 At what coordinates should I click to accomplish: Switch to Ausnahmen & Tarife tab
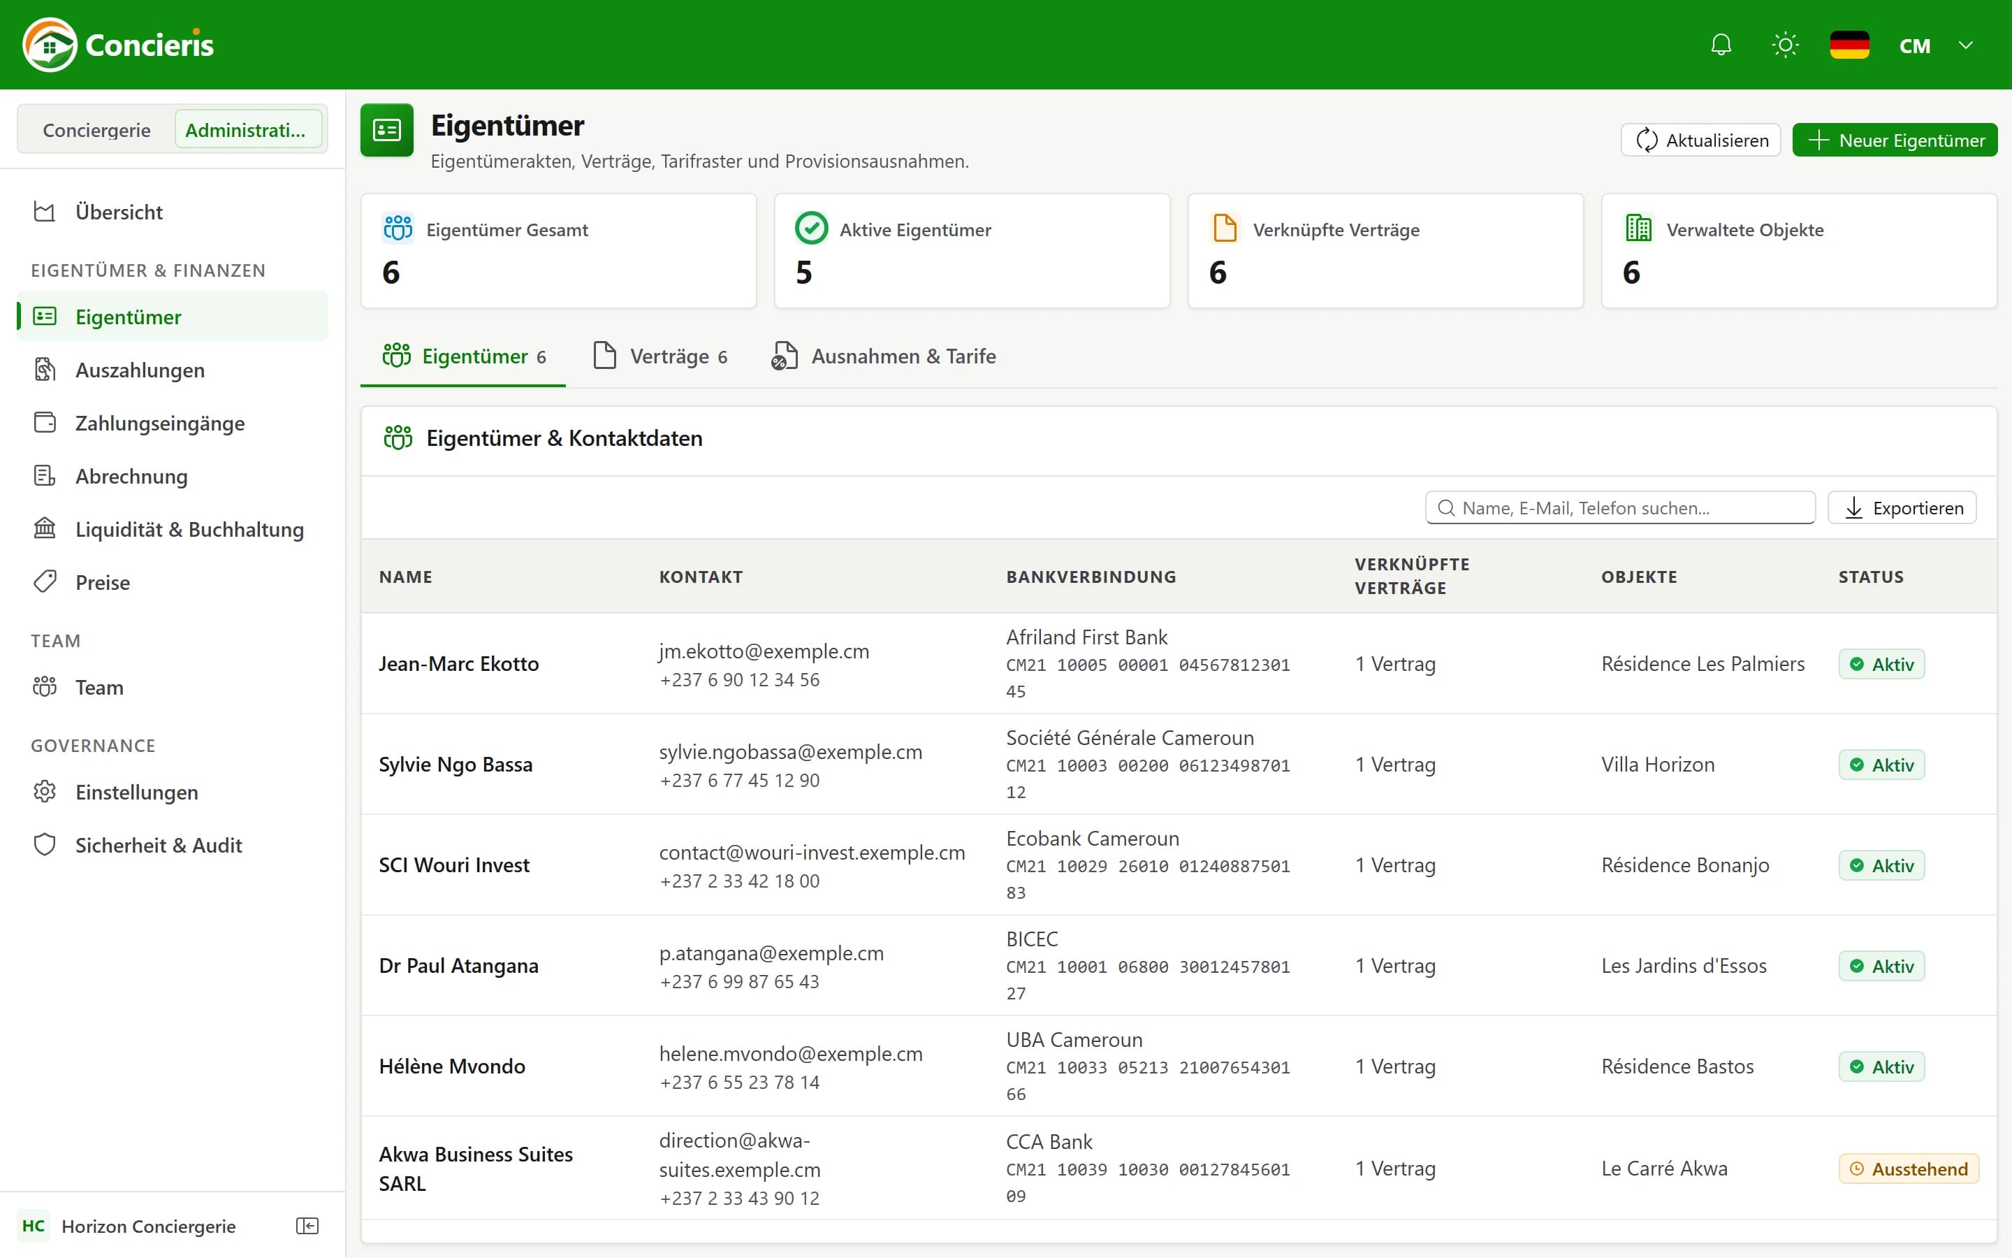click(884, 356)
